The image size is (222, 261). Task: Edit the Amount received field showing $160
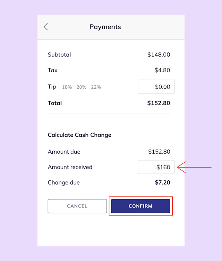pyautogui.click(x=156, y=167)
